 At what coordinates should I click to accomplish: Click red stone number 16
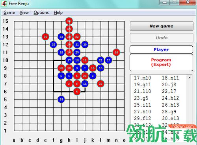tap(93, 68)
